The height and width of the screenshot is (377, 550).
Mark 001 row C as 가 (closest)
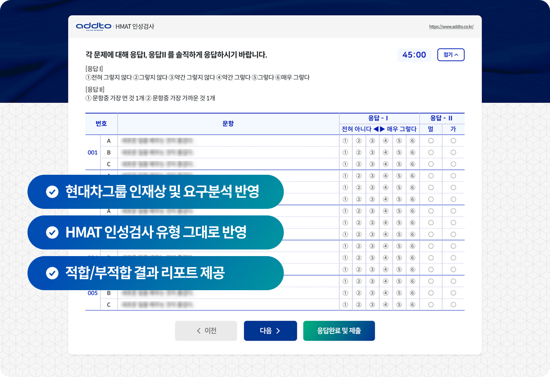tap(453, 164)
